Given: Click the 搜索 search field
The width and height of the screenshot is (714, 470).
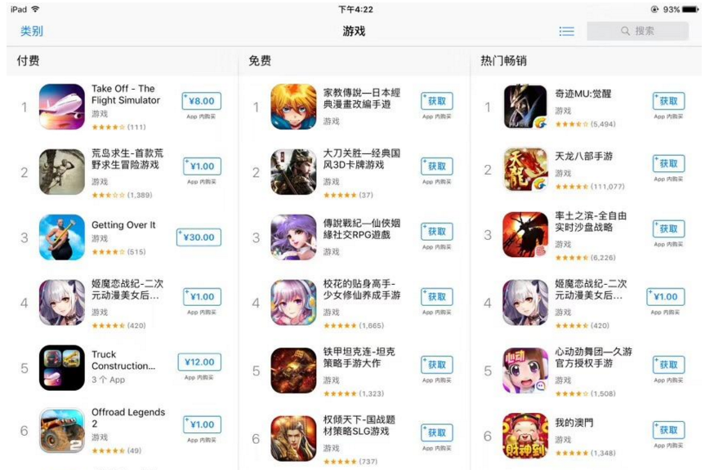Looking at the screenshot, I should 637,31.
